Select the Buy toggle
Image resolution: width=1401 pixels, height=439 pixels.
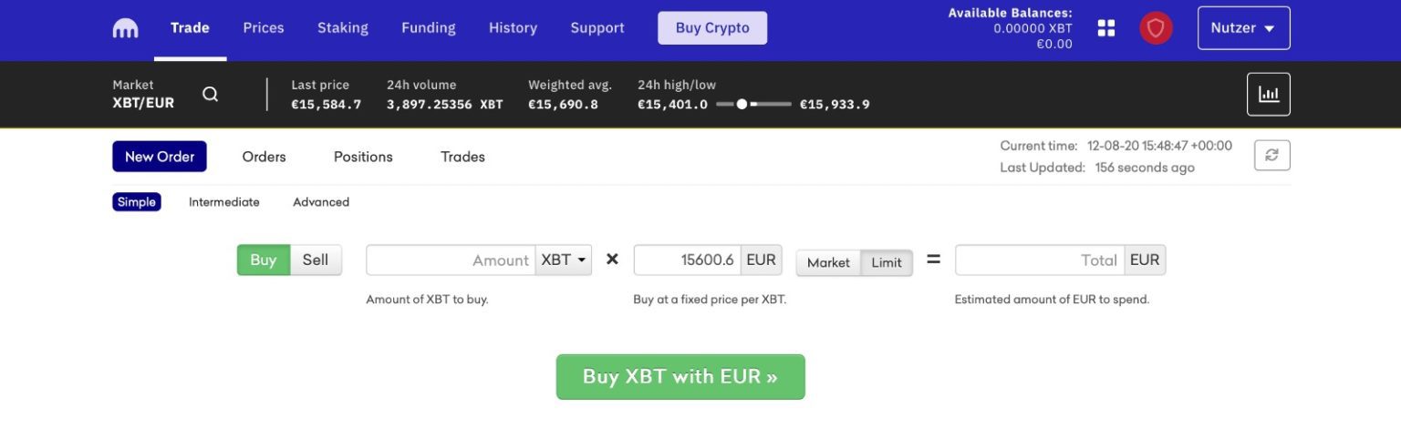pos(264,260)
